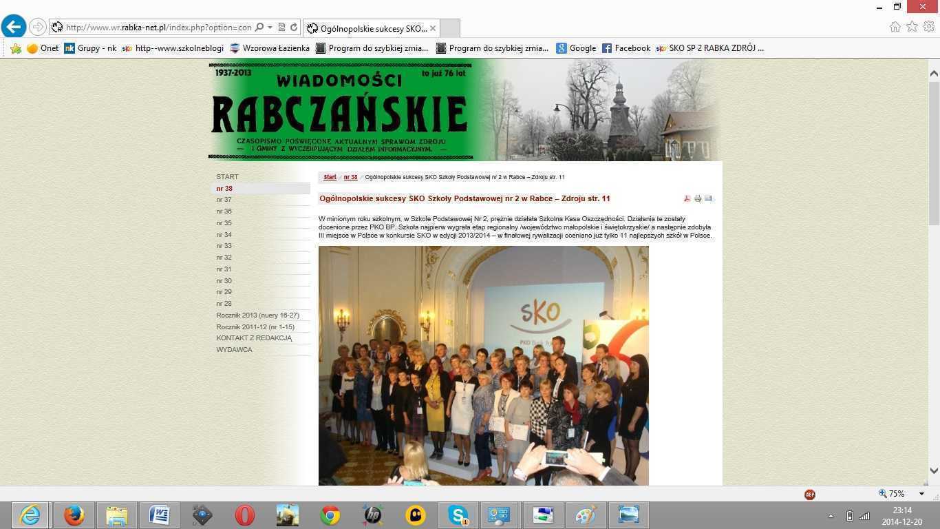This screenshot has width=940, height=529.
Task: Select 'nr 28' in the side menu
Action: (224, 304)
